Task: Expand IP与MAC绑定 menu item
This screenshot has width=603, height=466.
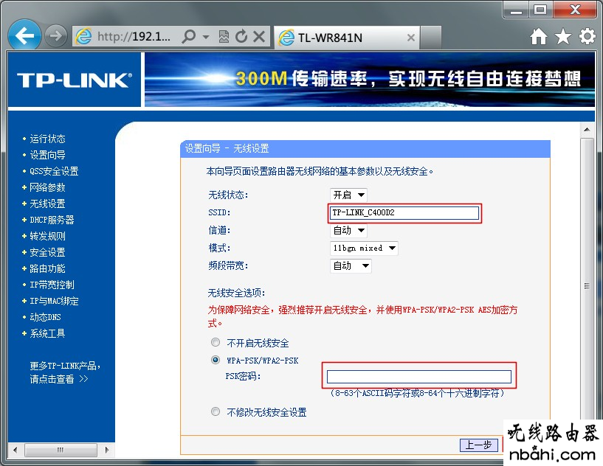Action: tap(54, 301)
